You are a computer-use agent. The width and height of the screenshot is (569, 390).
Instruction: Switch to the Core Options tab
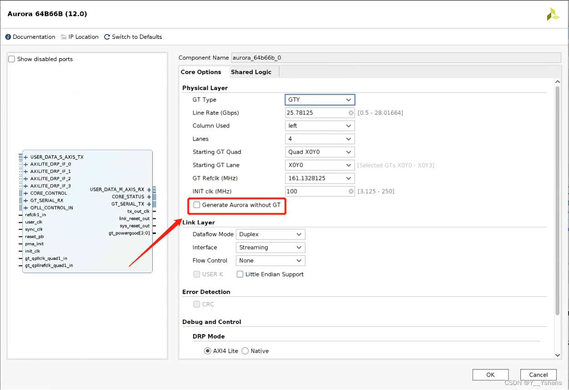pos(201,72)
